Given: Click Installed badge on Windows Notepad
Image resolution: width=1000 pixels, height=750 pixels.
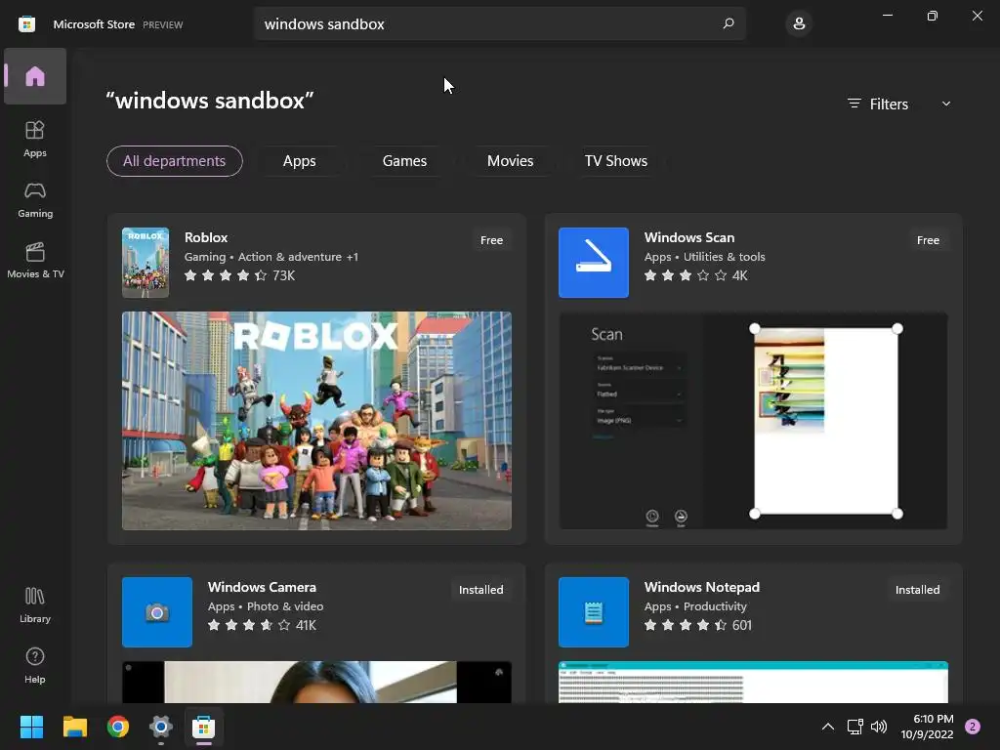Looking at the screenshot, I should coord(917,590).
